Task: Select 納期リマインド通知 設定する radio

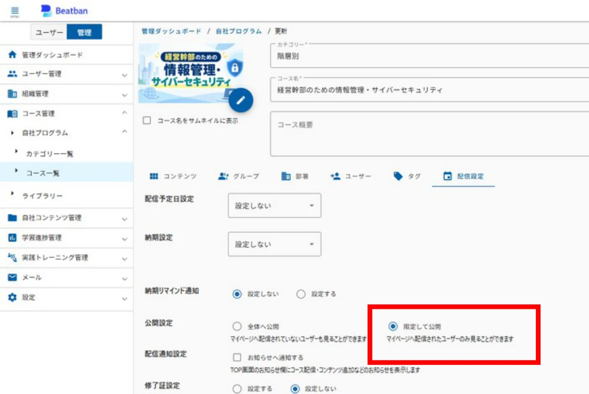Action: [x=301, y=294]
